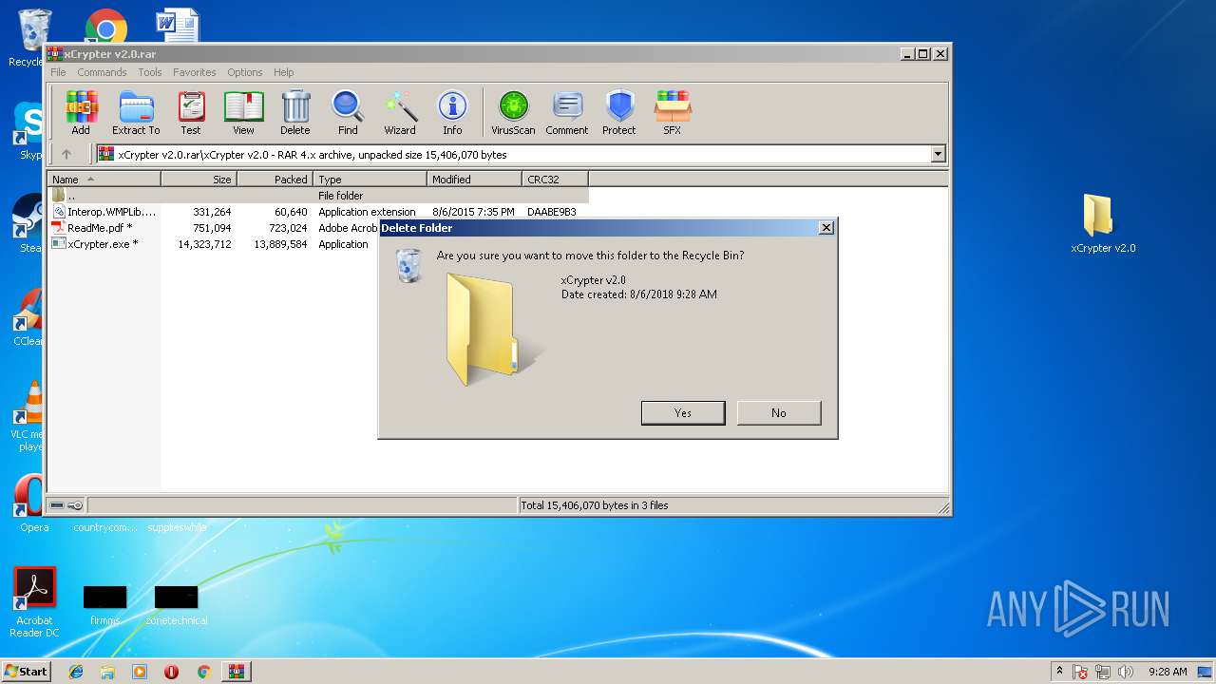This screenshot has height=684, width=1216.
Task: Switch to WinRAR taskbar button
Action: tap(236, 672)
